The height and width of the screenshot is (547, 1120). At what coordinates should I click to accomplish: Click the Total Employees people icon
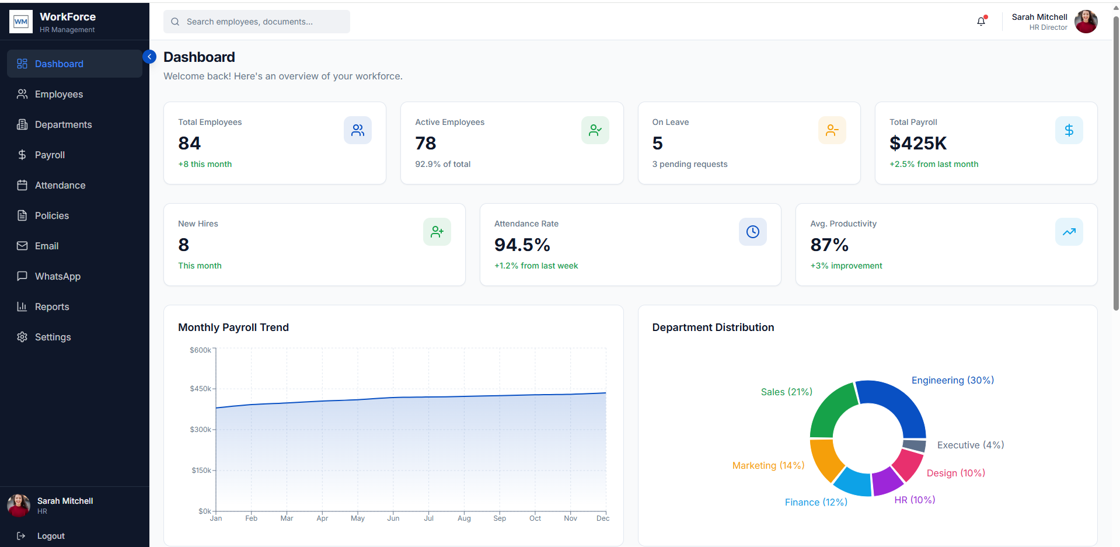click(357, 130)
